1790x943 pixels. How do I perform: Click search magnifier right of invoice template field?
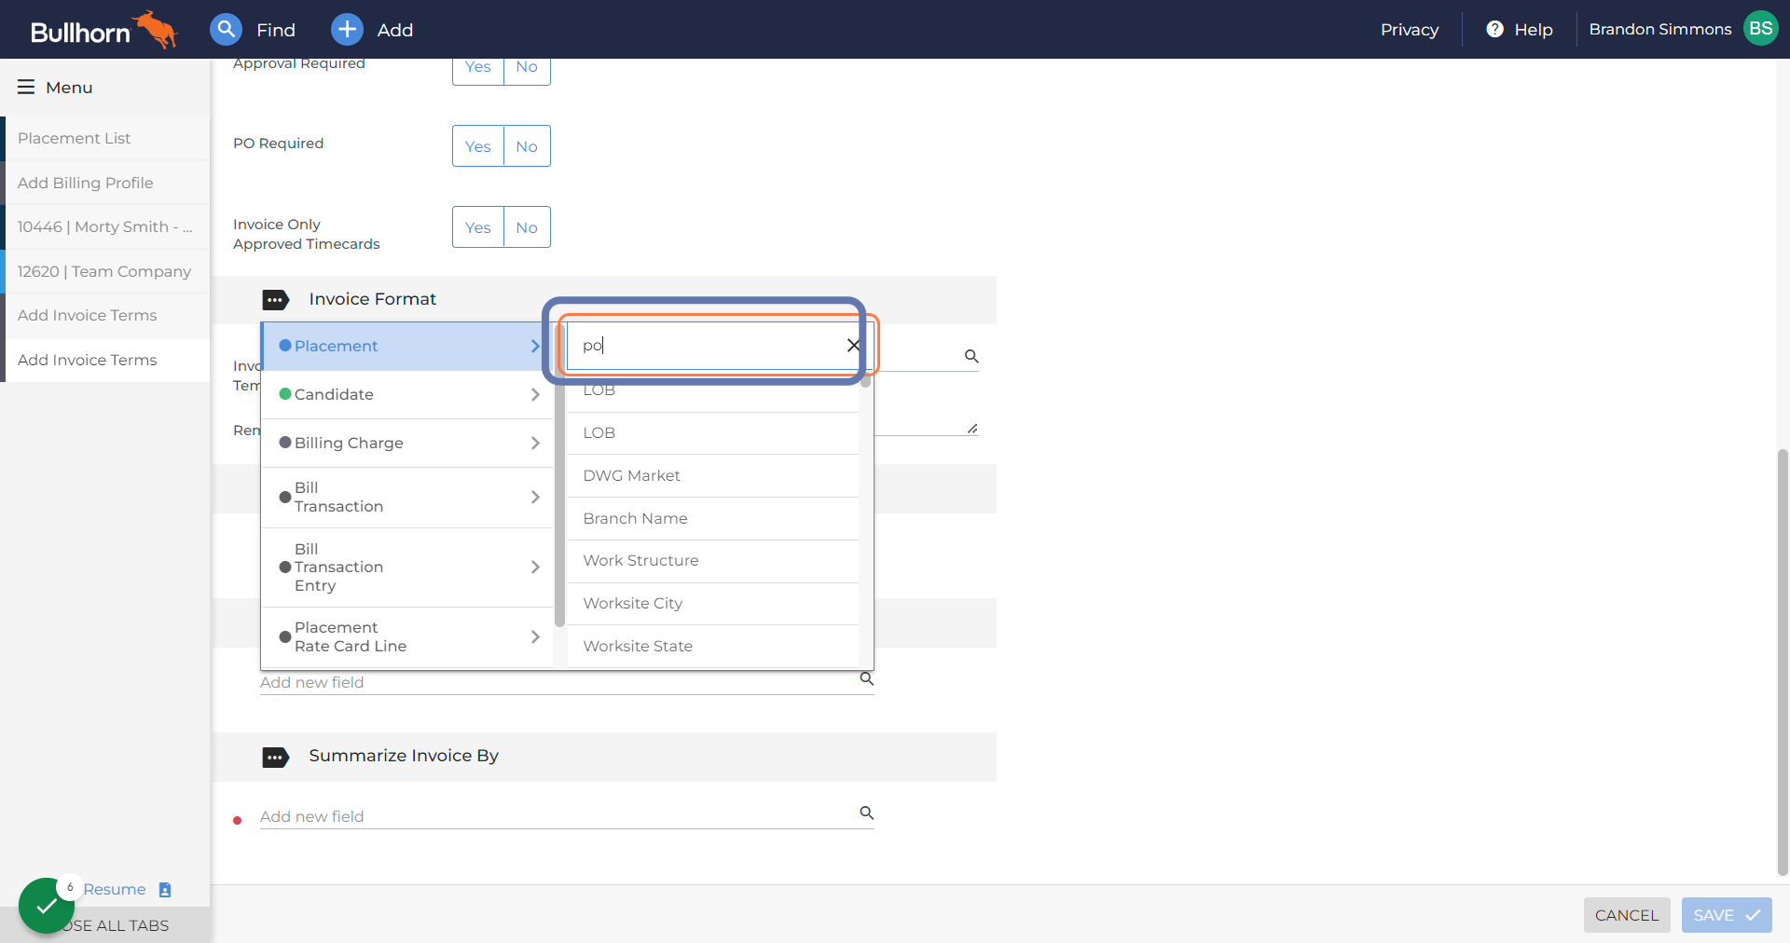point(971,356)
